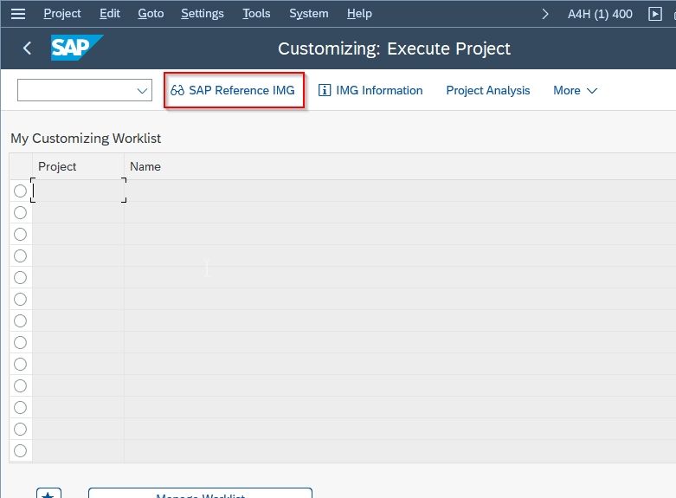676x498 pixels.
Task: Click the session play icon beside A4H
Action: tap(655, 14)
